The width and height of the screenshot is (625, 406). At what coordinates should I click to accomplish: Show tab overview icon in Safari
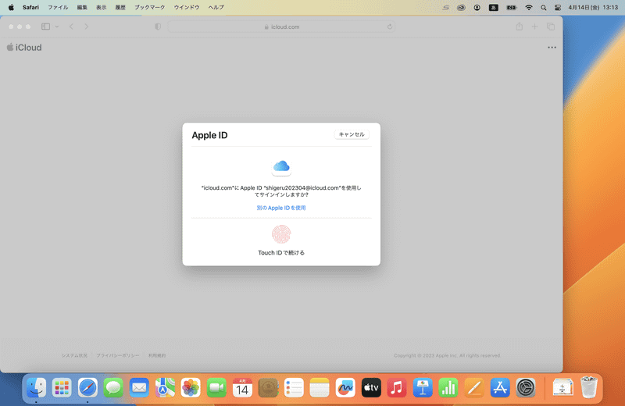coord(551,27)
